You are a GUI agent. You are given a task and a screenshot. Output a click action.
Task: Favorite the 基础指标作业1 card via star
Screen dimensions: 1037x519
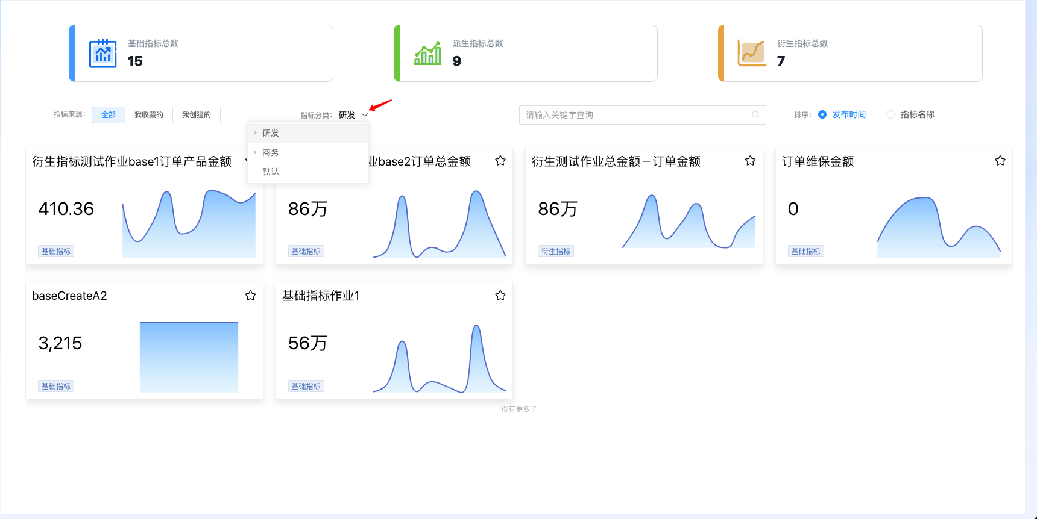(x=500, y=296)
